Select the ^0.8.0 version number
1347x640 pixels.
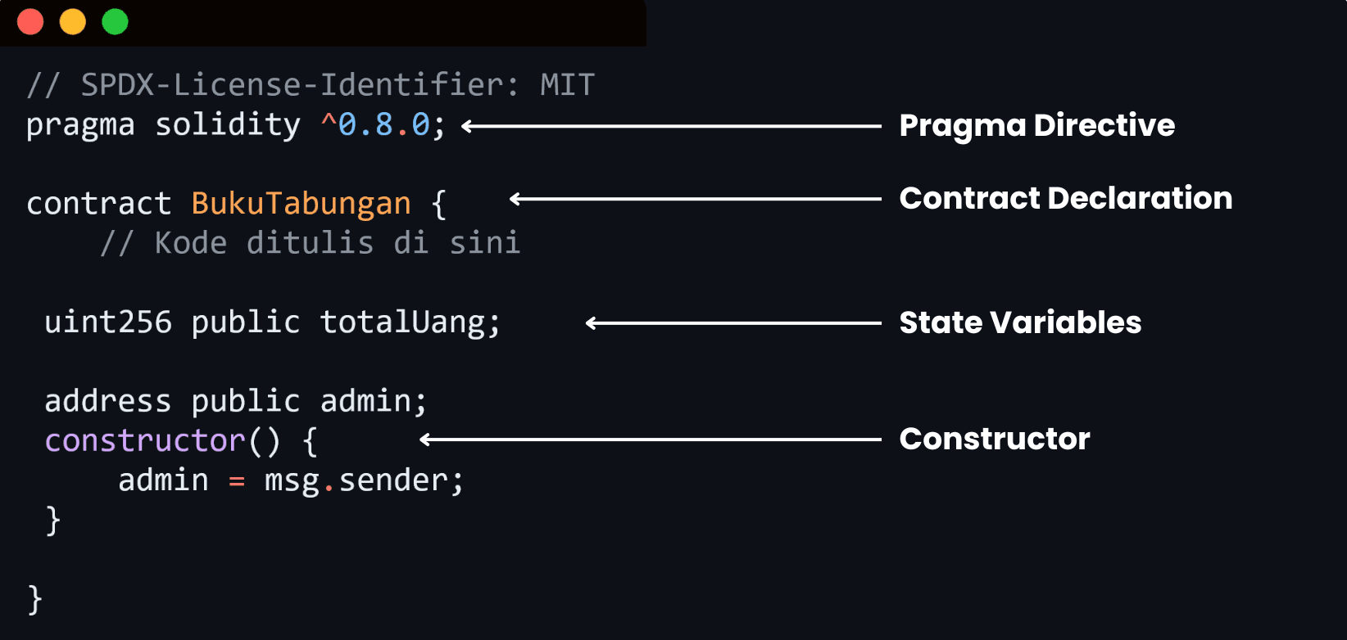[x=376, y=125]
